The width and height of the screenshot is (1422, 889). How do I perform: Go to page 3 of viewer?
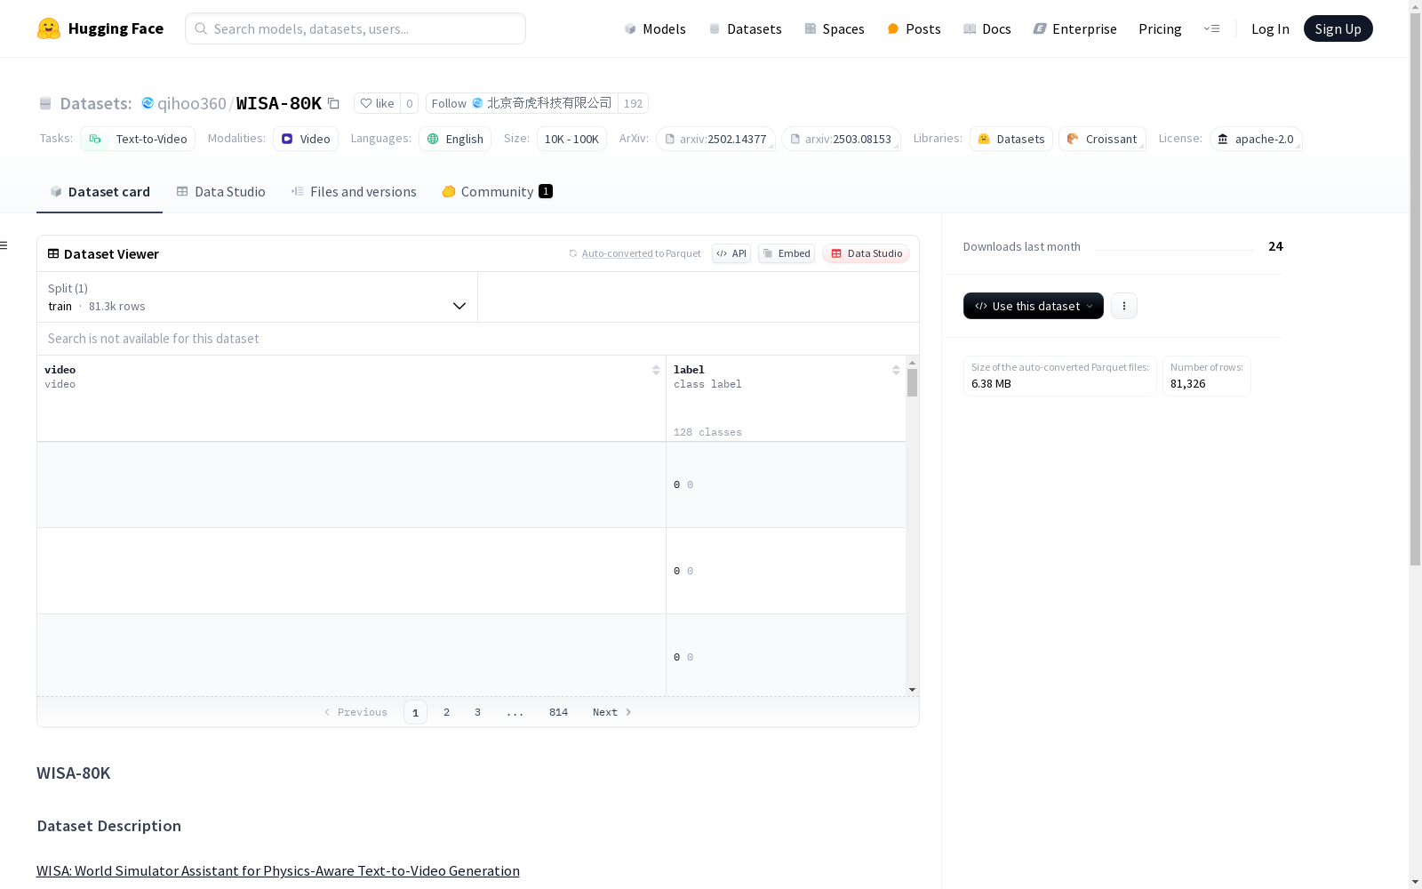[x=477, y=712]
